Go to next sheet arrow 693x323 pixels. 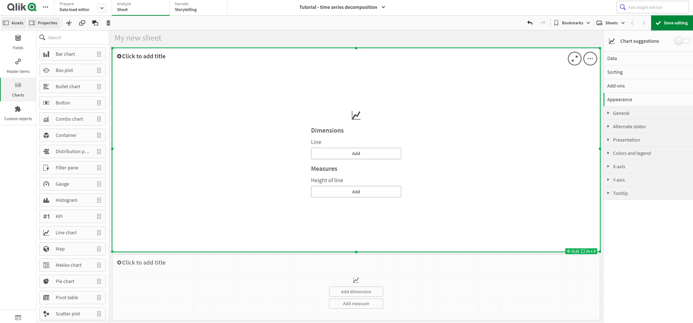[x=644, y=23]
